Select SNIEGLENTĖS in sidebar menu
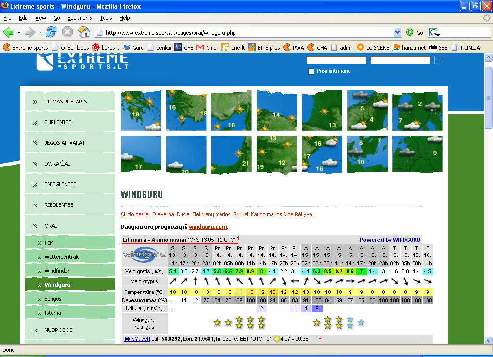This screenshot has height=357, width=493. point(69,184)
